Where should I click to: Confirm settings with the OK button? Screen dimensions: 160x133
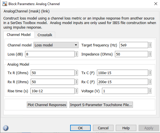80,128
